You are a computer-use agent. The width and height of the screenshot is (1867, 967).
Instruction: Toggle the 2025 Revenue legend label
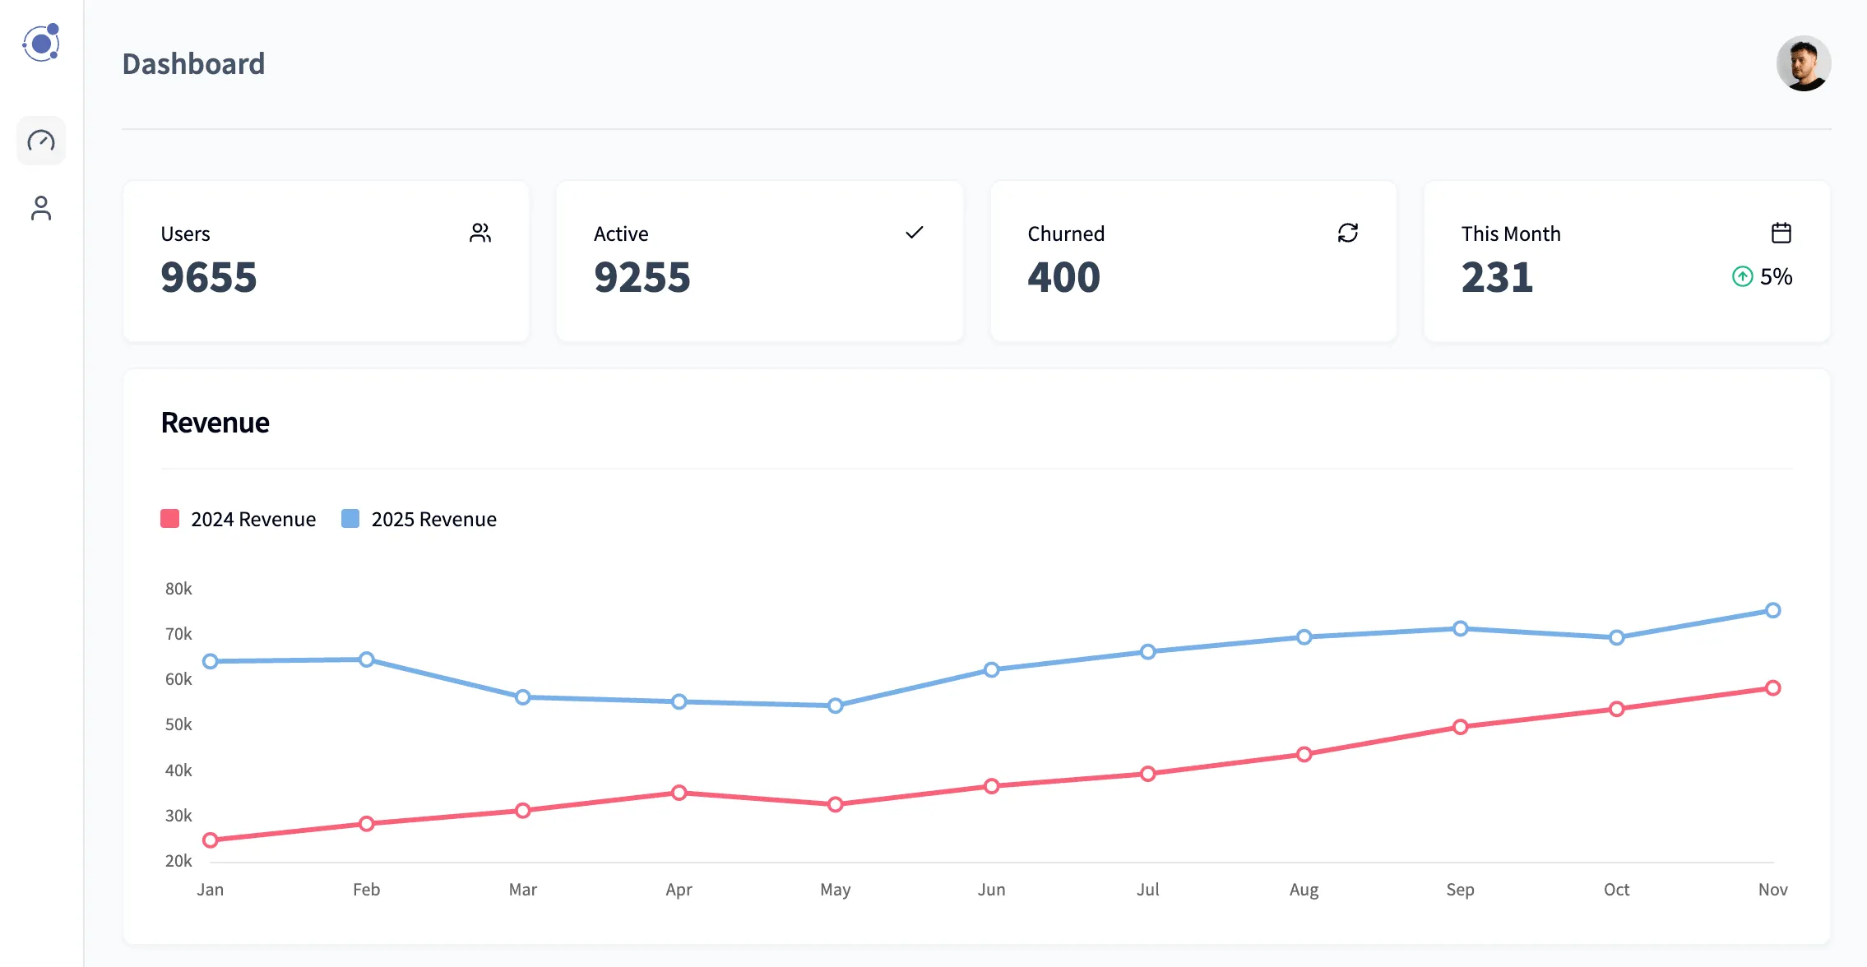pyautogui.click(x=433, y=519)
